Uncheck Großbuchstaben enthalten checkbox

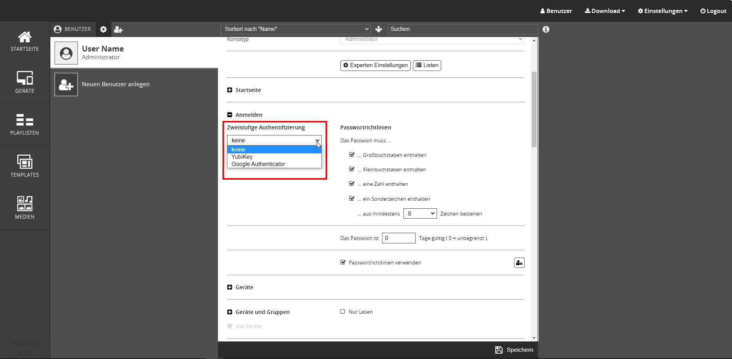[352, 155]
